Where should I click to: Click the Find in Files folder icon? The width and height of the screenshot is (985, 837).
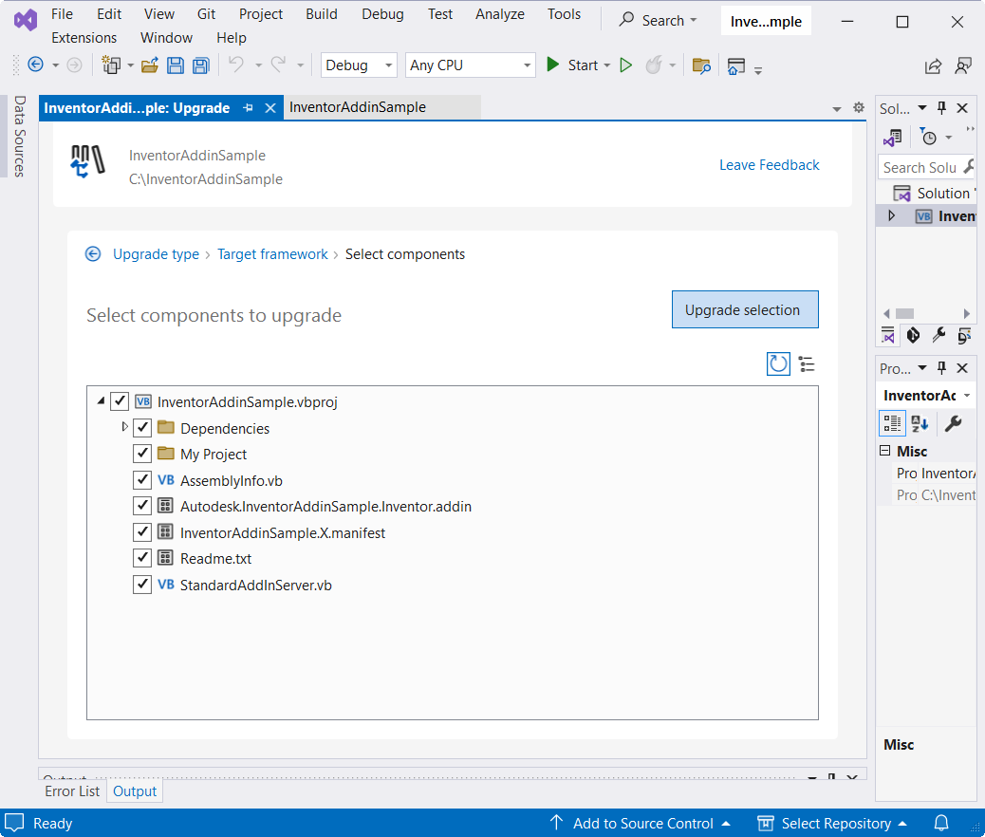point(701,65)
